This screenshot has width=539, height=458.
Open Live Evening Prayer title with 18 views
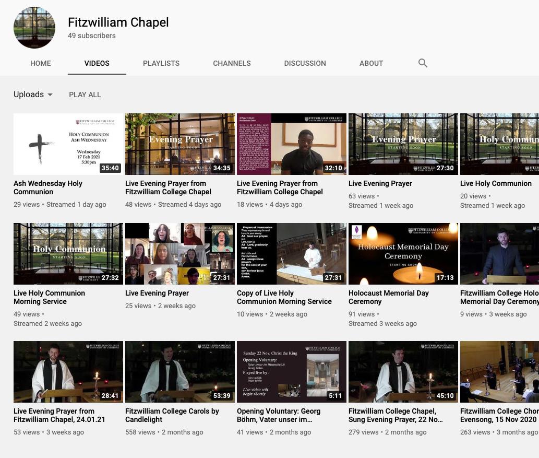pos(280,187)
